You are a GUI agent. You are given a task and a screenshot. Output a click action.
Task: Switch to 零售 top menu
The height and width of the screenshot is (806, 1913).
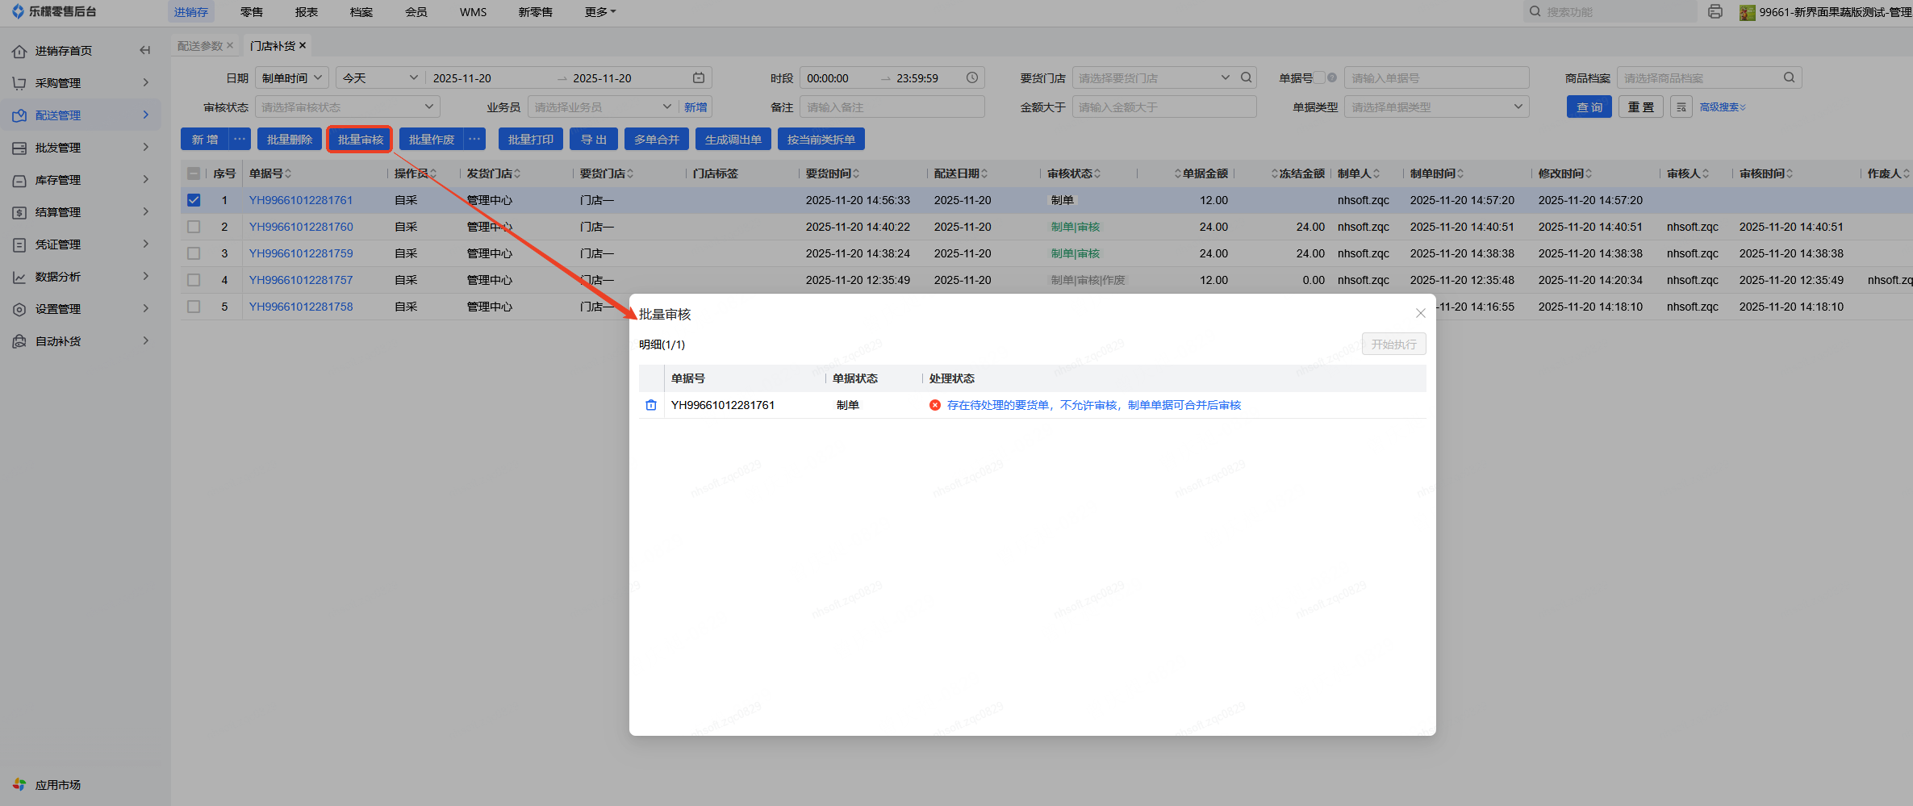(252, 11)
